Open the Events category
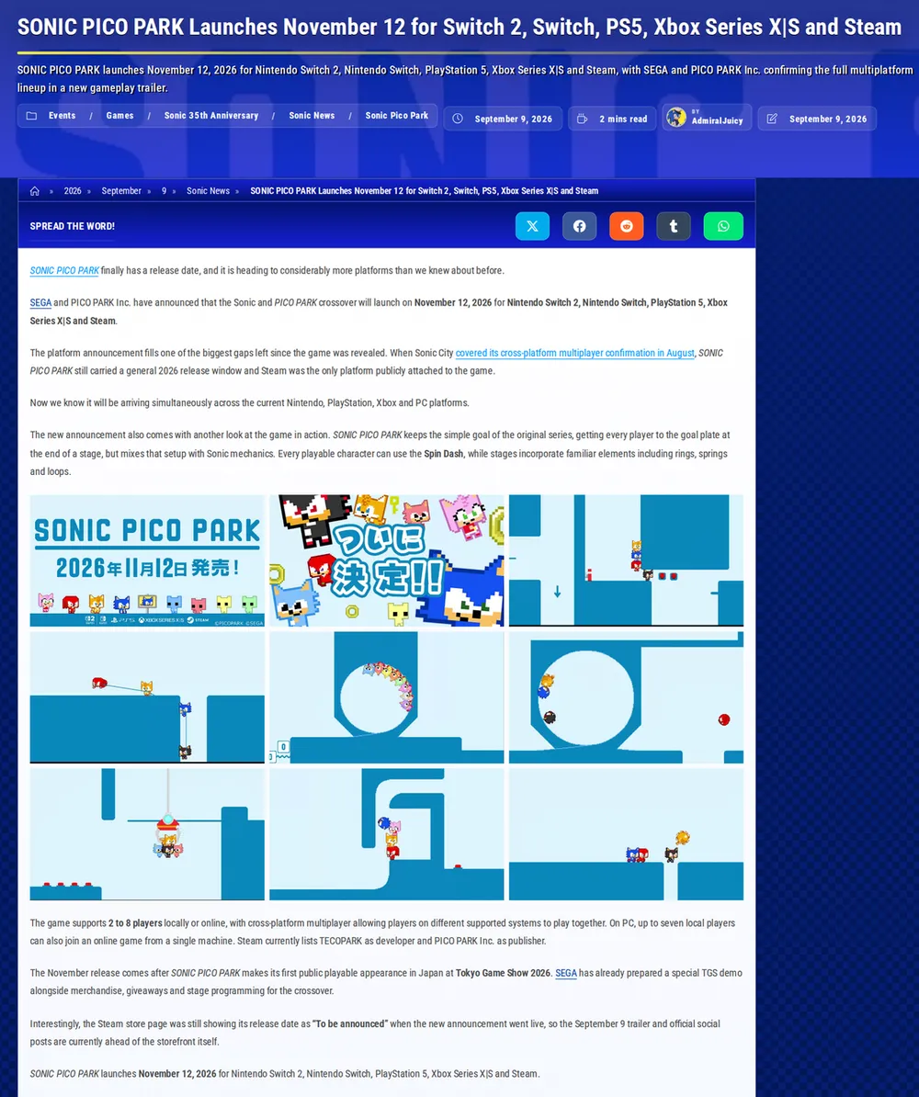 (x=62, y=116)
